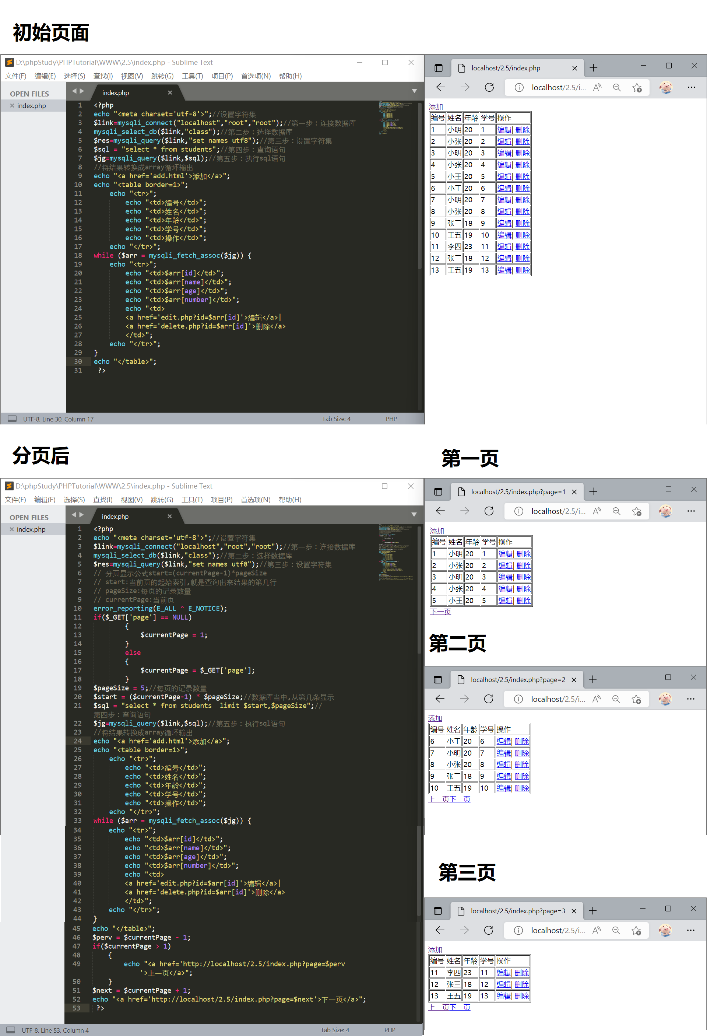Toggle side bar panel button in top Sublime status bar
Image resolution: width=707 pixels, height=1036 pixels.
[13, 419]
